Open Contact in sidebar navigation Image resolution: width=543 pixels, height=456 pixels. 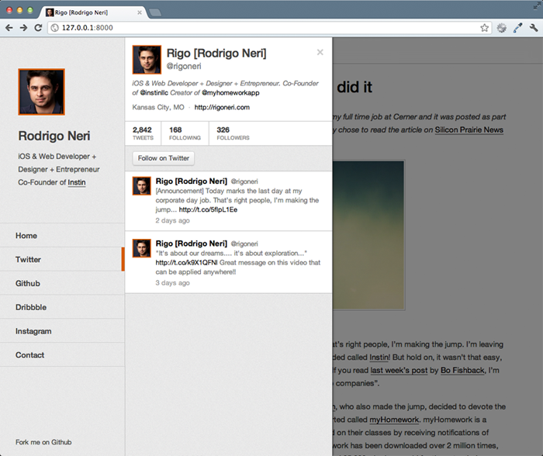point(62,355)
